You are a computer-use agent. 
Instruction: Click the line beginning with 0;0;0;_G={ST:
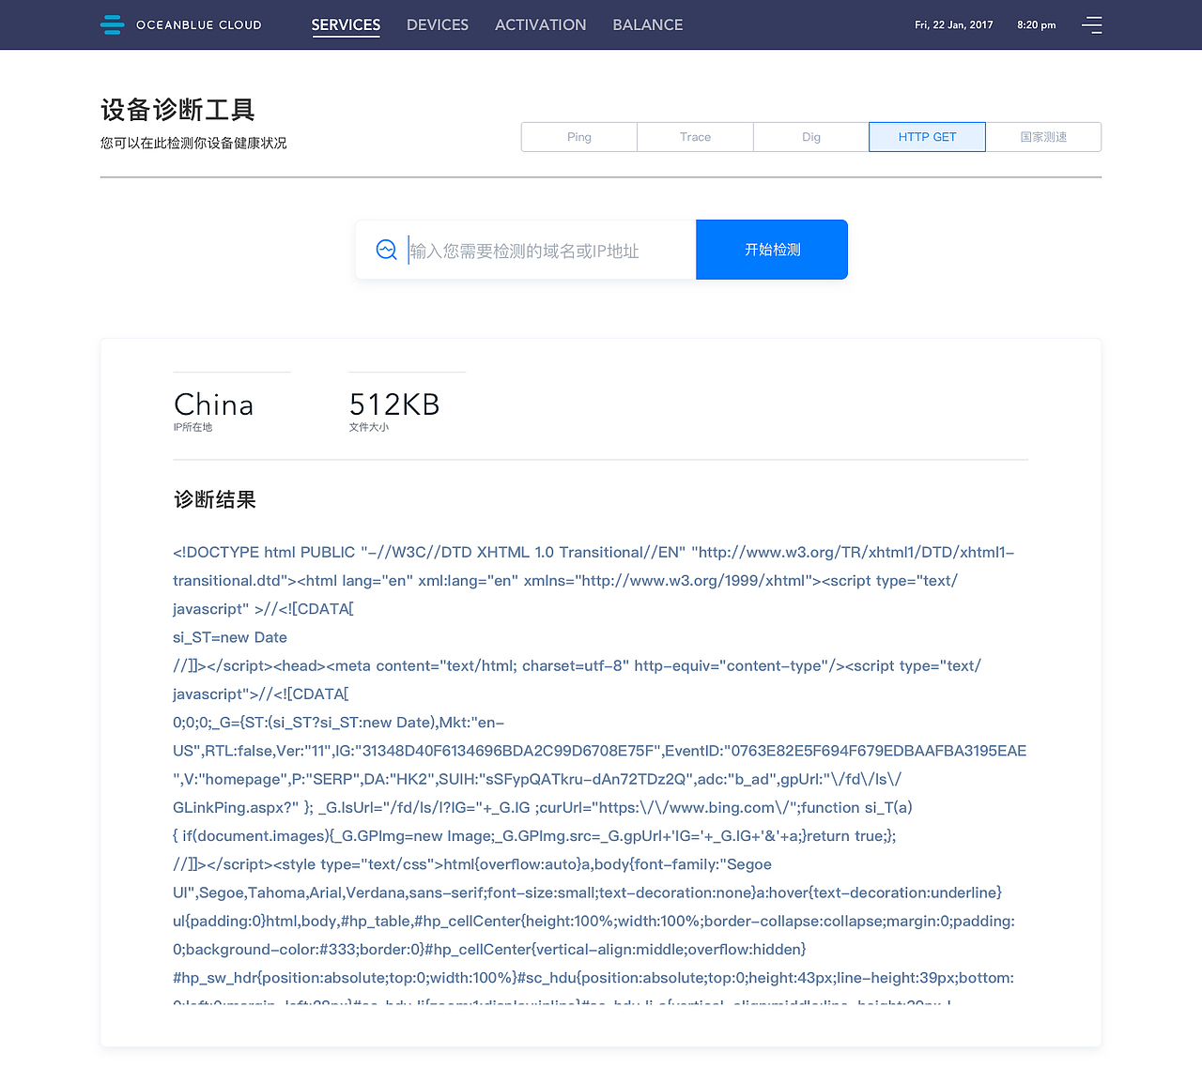coord(339,723)
